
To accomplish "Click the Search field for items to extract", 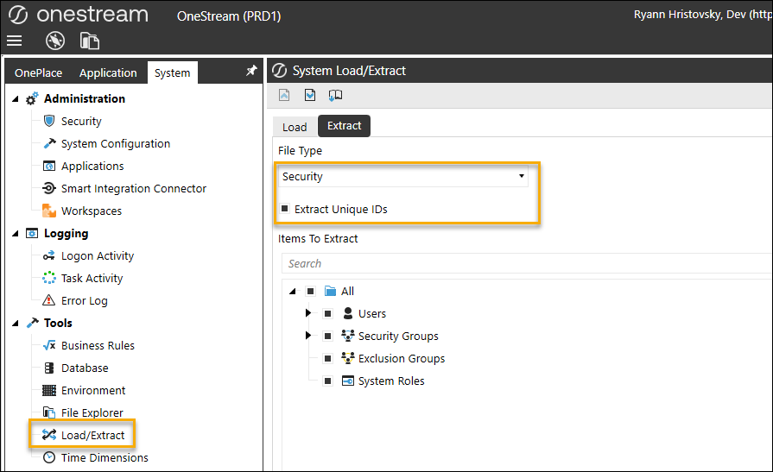I will [x=518, y=264].
